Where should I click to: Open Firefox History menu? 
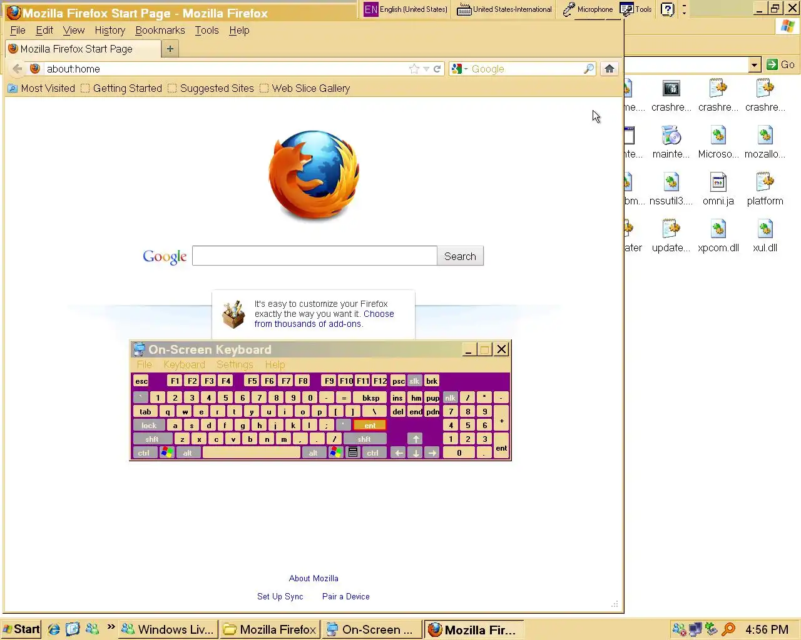pyautogui.click(x=110, y=30)
